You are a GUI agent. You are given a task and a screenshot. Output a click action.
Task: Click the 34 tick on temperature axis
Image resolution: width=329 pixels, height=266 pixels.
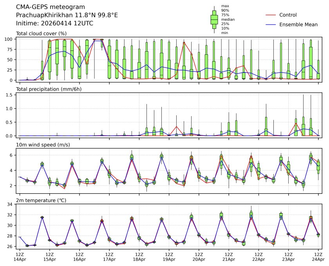click(11, 204)
